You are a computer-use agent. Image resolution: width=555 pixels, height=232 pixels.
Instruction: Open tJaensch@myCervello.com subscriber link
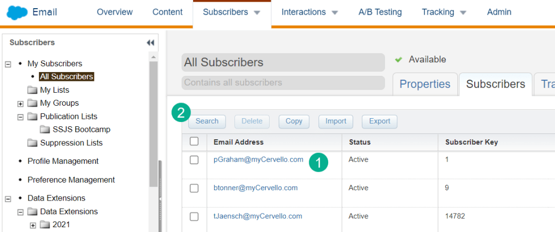(x=258, y=216)
